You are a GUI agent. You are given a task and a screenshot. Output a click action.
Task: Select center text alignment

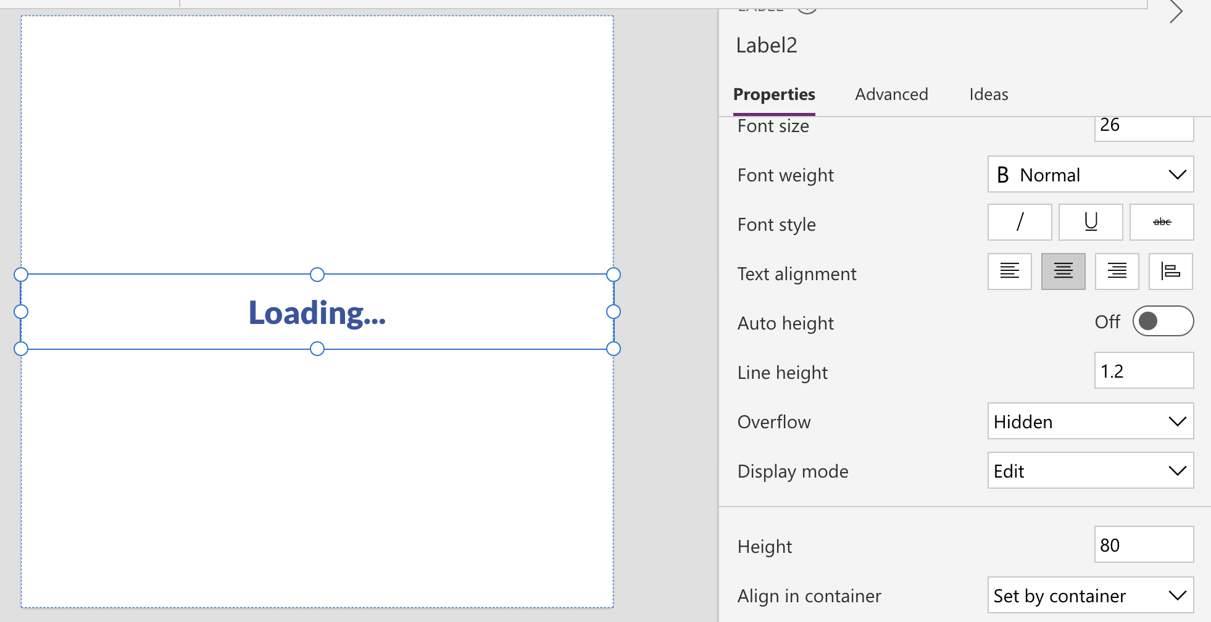(x=1063, y=272)
